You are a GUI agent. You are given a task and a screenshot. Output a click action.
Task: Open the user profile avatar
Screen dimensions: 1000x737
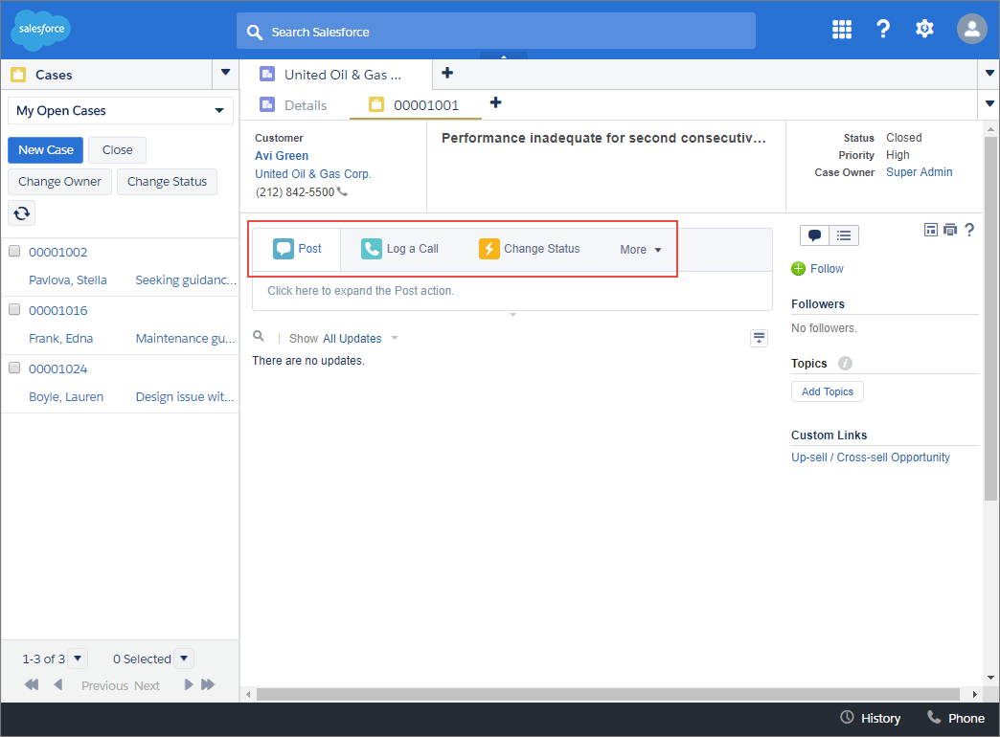click(972, 29)
